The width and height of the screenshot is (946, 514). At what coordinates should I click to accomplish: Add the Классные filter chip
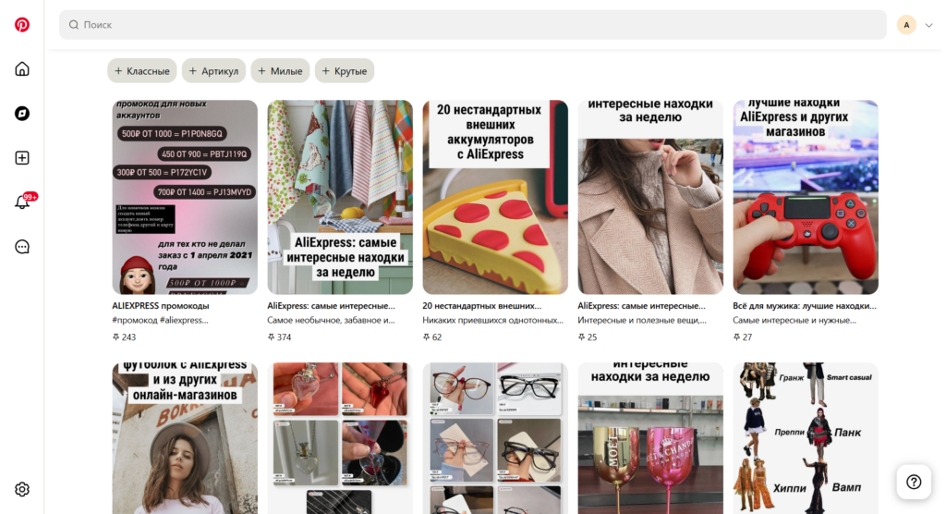[141, 70]
